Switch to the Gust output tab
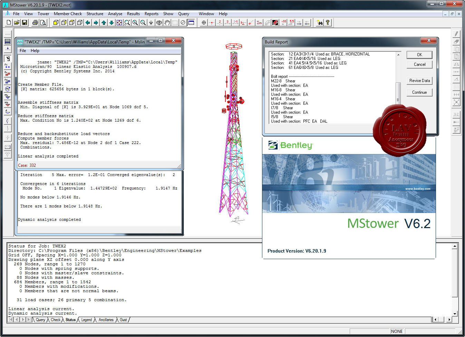 click(x=123, y=320)
